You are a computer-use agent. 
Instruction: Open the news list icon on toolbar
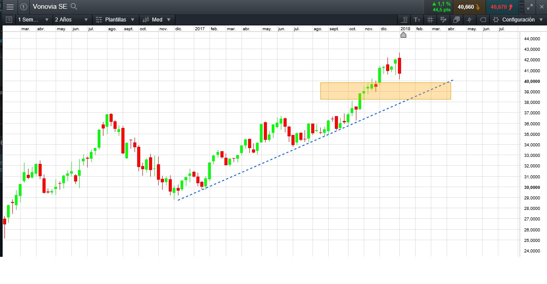click(9, 20)
